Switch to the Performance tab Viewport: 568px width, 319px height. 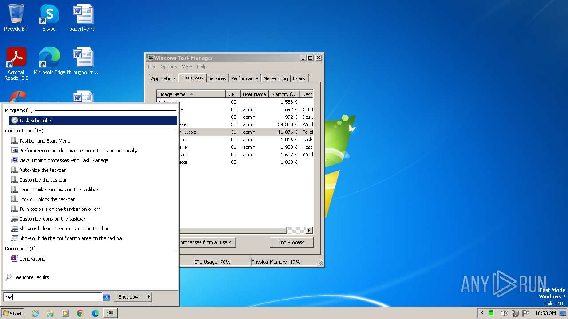tap(245, 78)
